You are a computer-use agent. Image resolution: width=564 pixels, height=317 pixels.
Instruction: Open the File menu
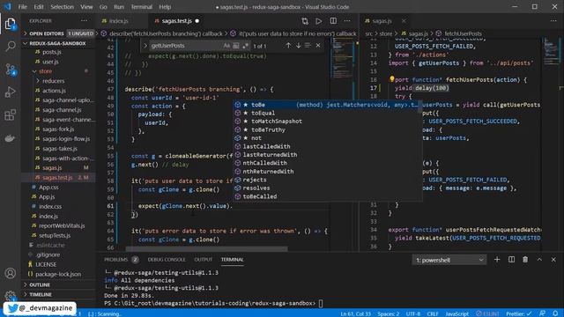pyautogui.click(x=23, y=7)
